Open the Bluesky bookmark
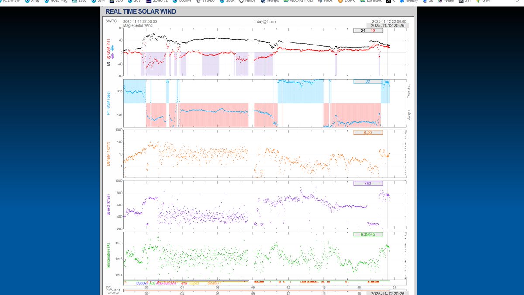The width and height of the screenshot is (524, 295). click(409, 1)
